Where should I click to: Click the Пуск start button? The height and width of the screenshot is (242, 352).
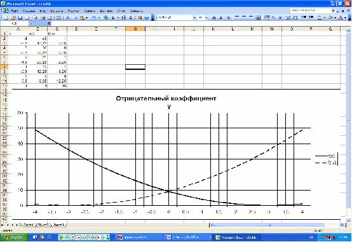[15, 238]
